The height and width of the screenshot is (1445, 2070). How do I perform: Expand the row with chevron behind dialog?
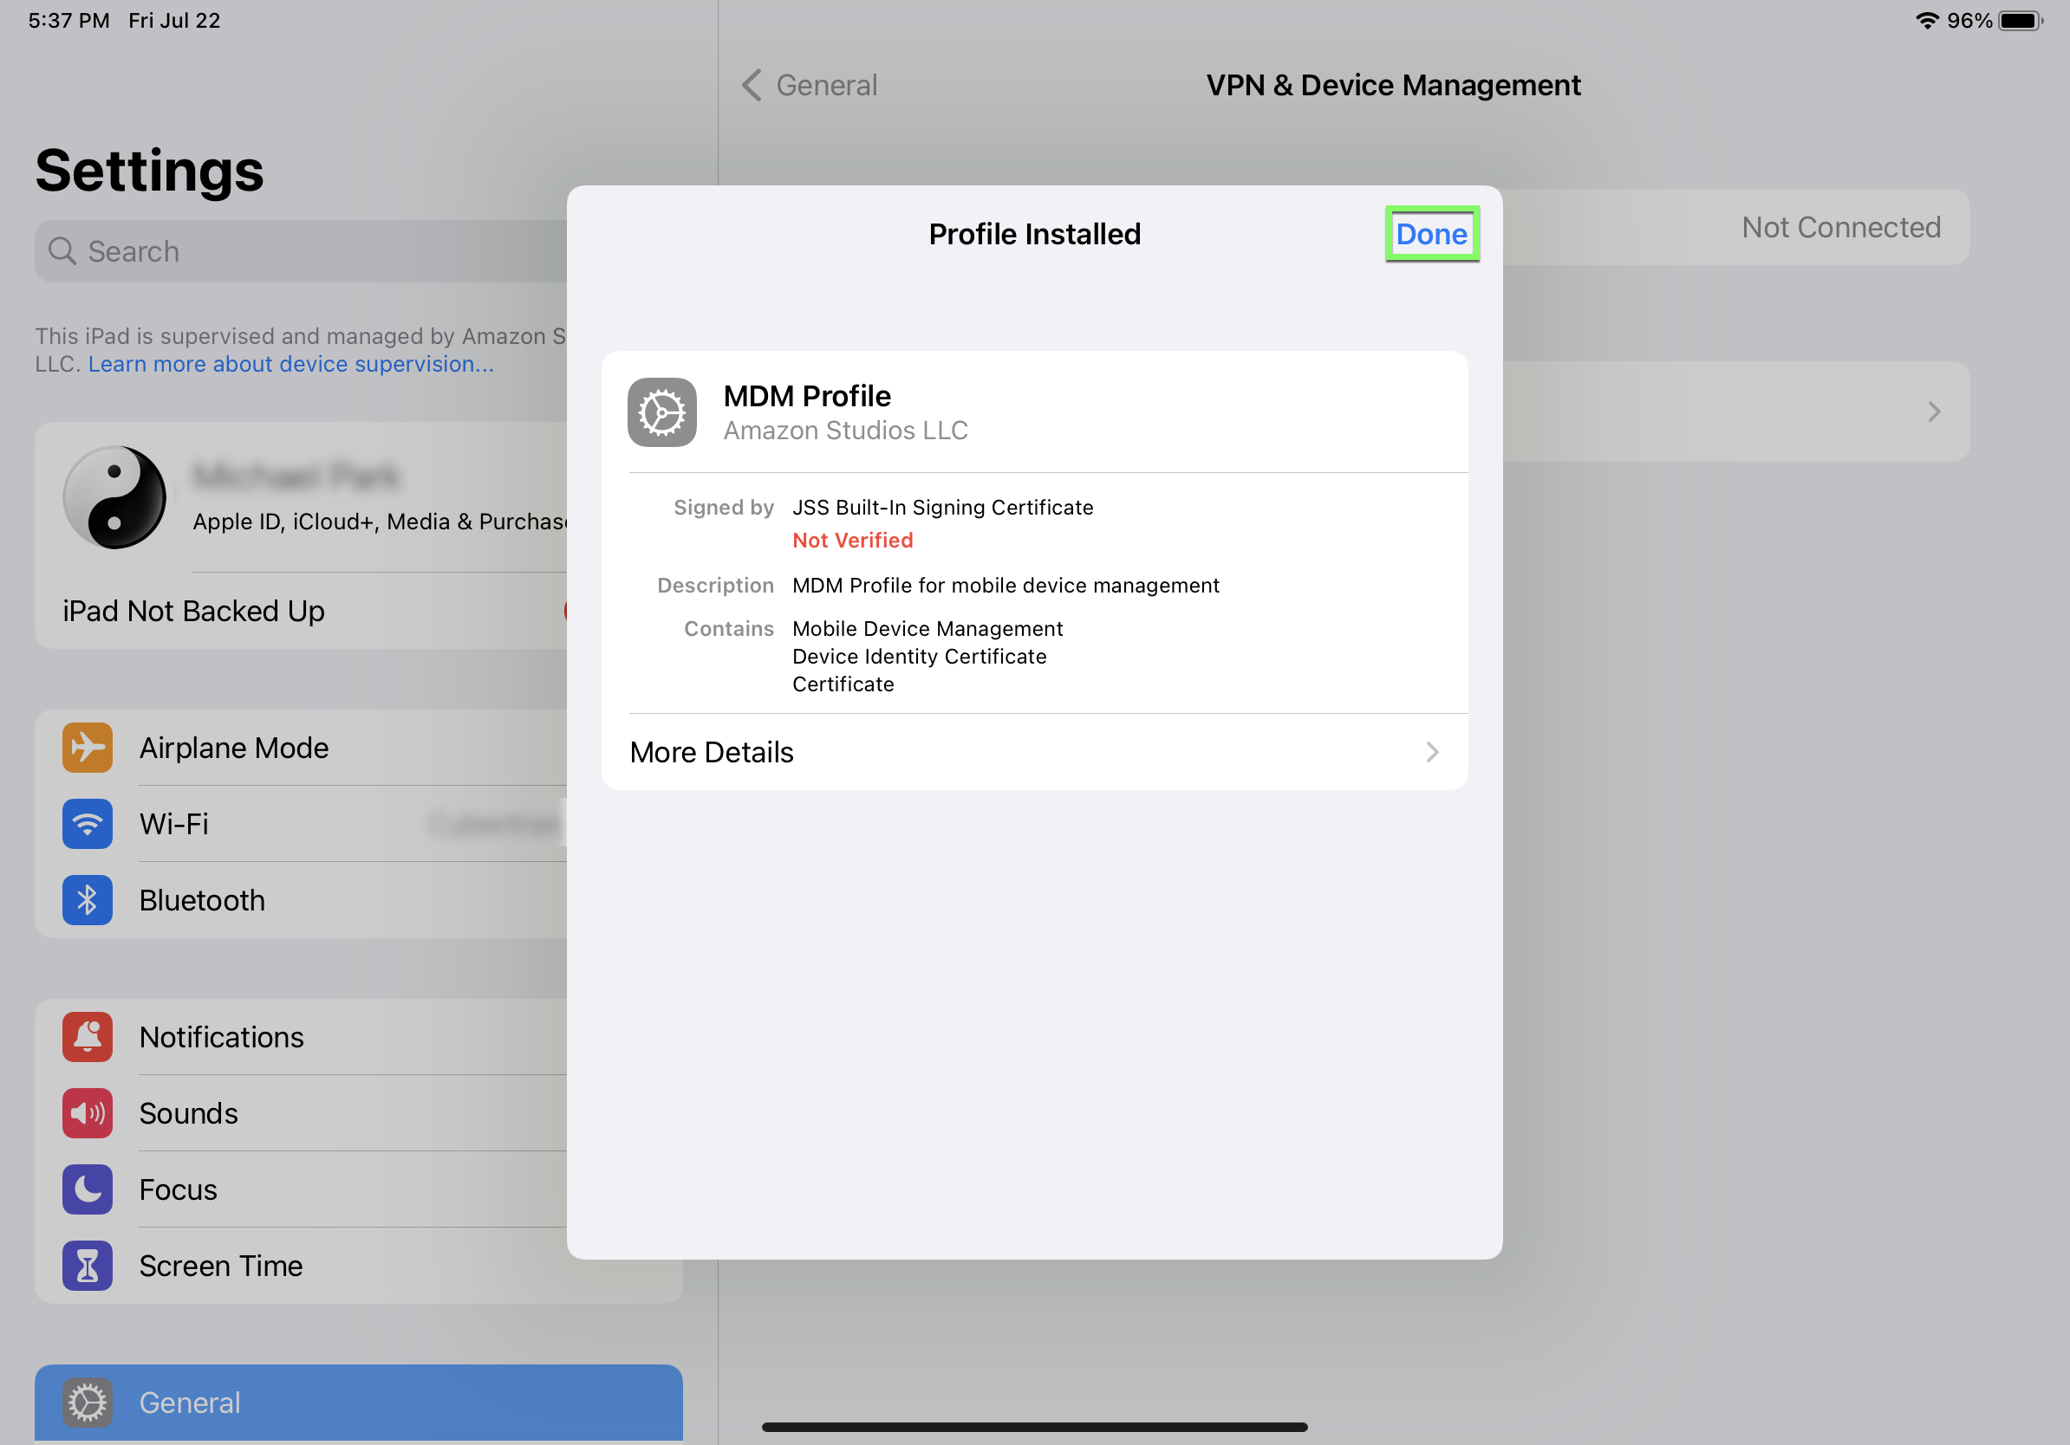coord(1735,411)
